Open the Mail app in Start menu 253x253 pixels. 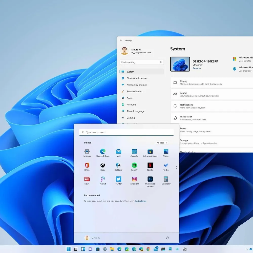click(x=118, y=153)
